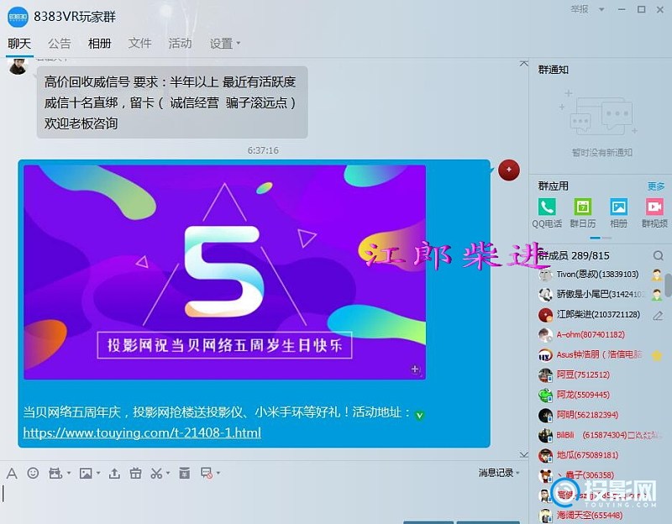The height and width of the screenshot is (524, 672).
Task: Click the 群通知 heading
Action: (554, 70)
